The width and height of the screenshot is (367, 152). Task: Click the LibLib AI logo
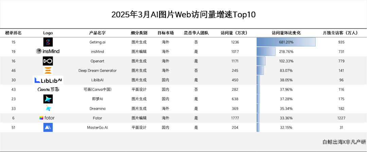point(48,80)
